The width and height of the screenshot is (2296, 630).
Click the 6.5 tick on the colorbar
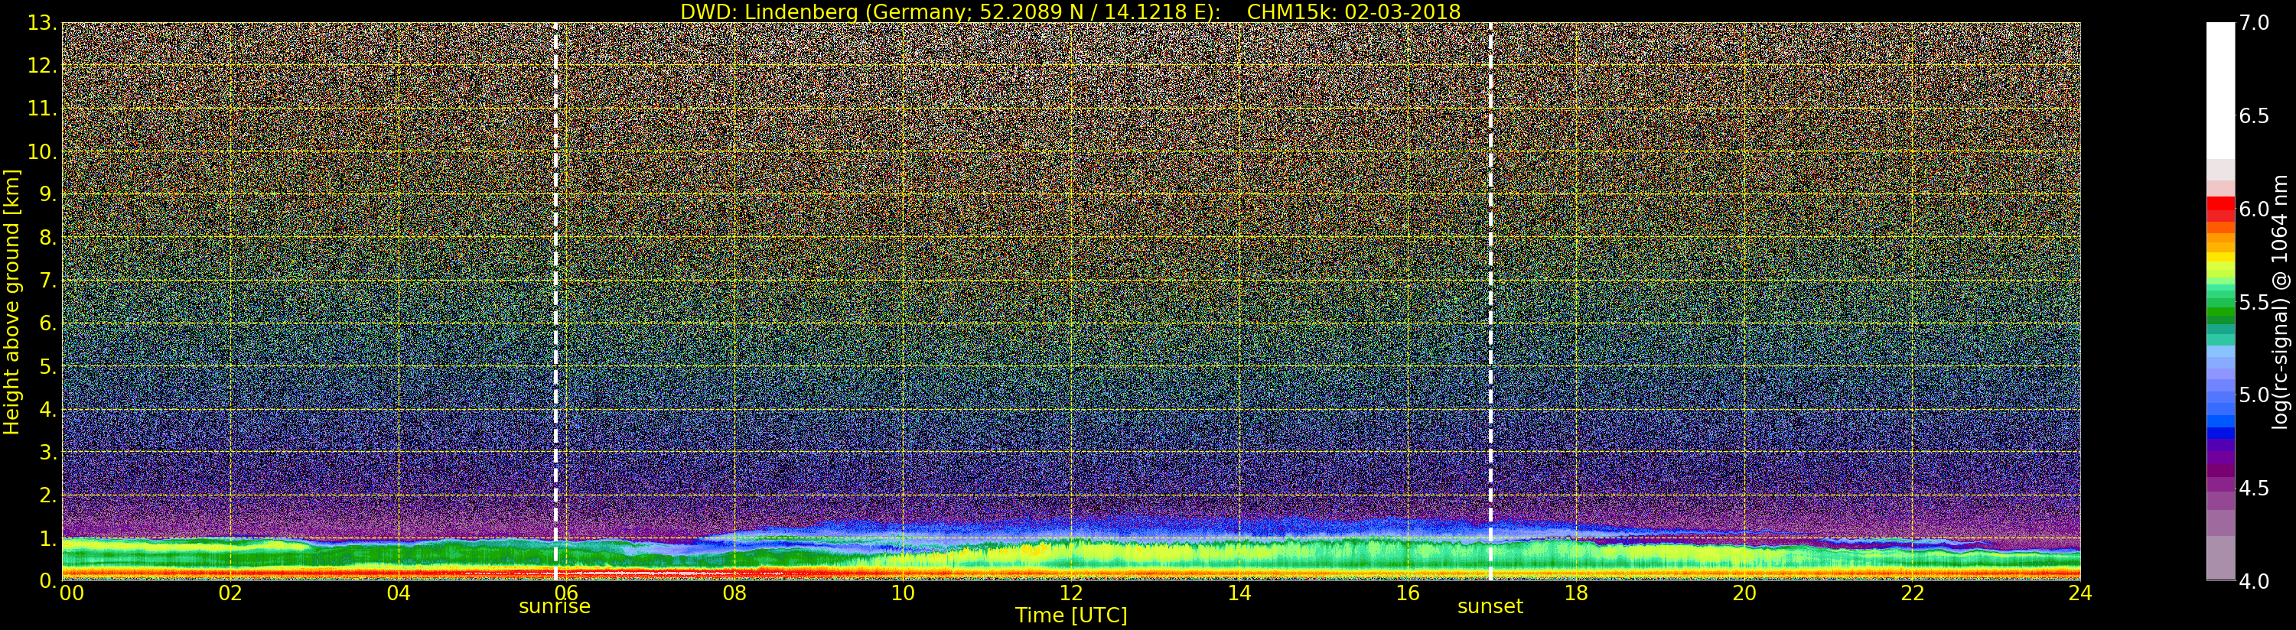coord(2254,117)
